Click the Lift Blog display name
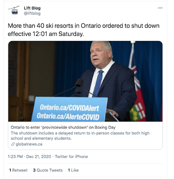 [32, 8]
